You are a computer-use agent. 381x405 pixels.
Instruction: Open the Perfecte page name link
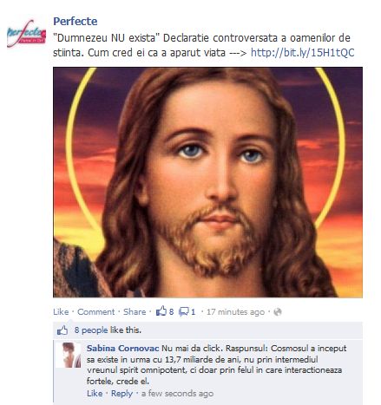(x=76, y=21)
